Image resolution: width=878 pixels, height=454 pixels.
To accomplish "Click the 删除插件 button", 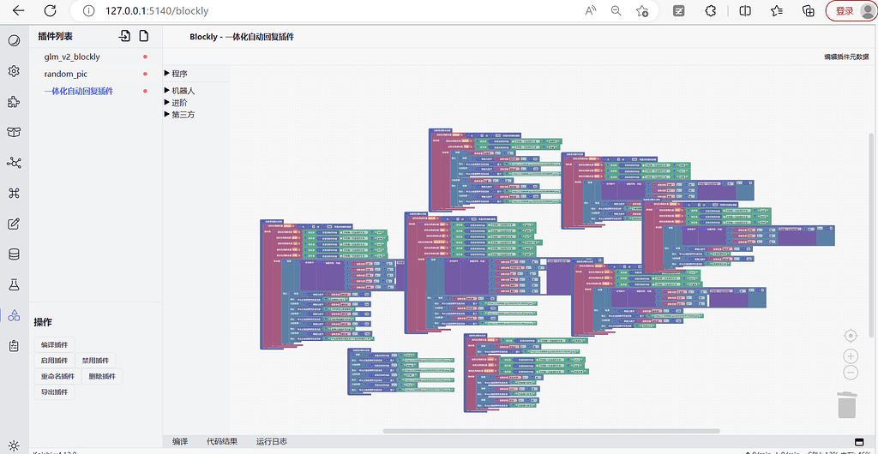I will (x=102, y=376).
